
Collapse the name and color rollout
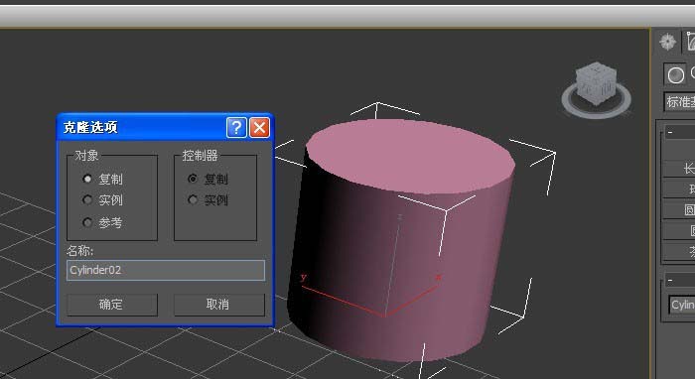point(679,280)
